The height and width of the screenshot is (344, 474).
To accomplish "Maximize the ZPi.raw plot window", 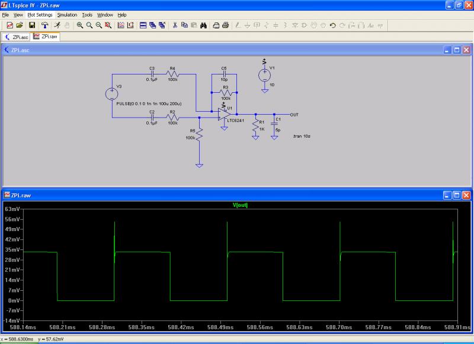I will pos(457,194).
